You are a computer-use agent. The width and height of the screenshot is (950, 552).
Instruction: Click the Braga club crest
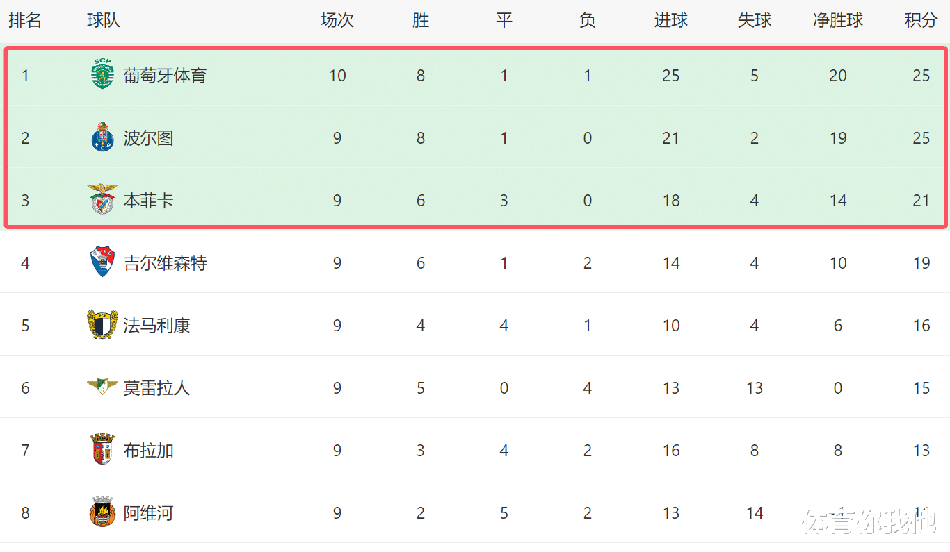click(102, 450)
